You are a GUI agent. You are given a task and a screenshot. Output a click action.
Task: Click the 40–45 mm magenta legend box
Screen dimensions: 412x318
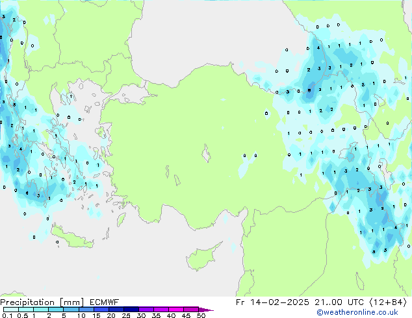(x=176, y=310)
